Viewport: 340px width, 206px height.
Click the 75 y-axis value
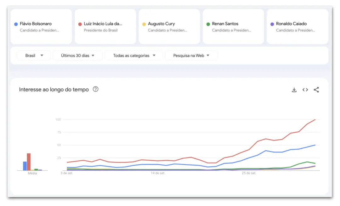[x=59, y=132]
